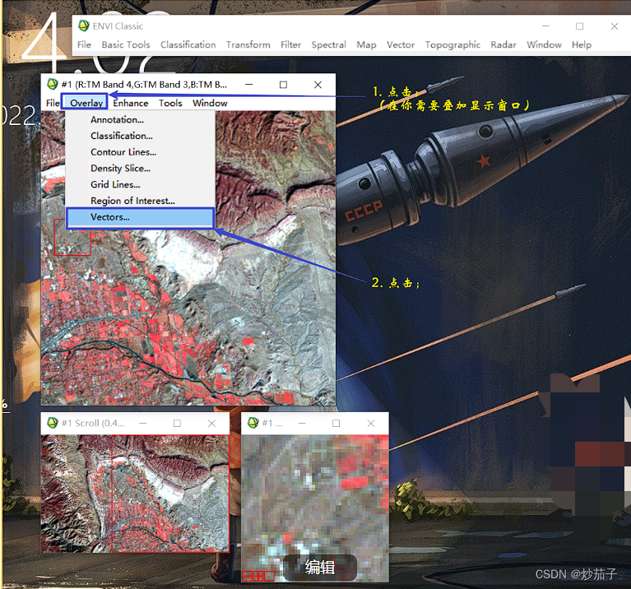The height and width of the screenshot is (589, 631).
Task: Click Scroll window title icon
Action: point(53,423)
